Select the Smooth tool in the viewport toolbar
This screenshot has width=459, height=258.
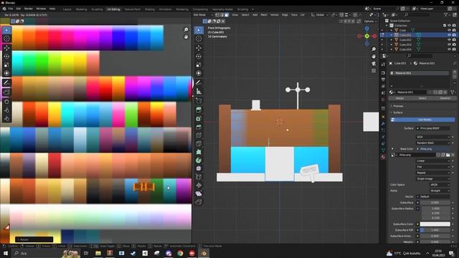tap(199, 168)
